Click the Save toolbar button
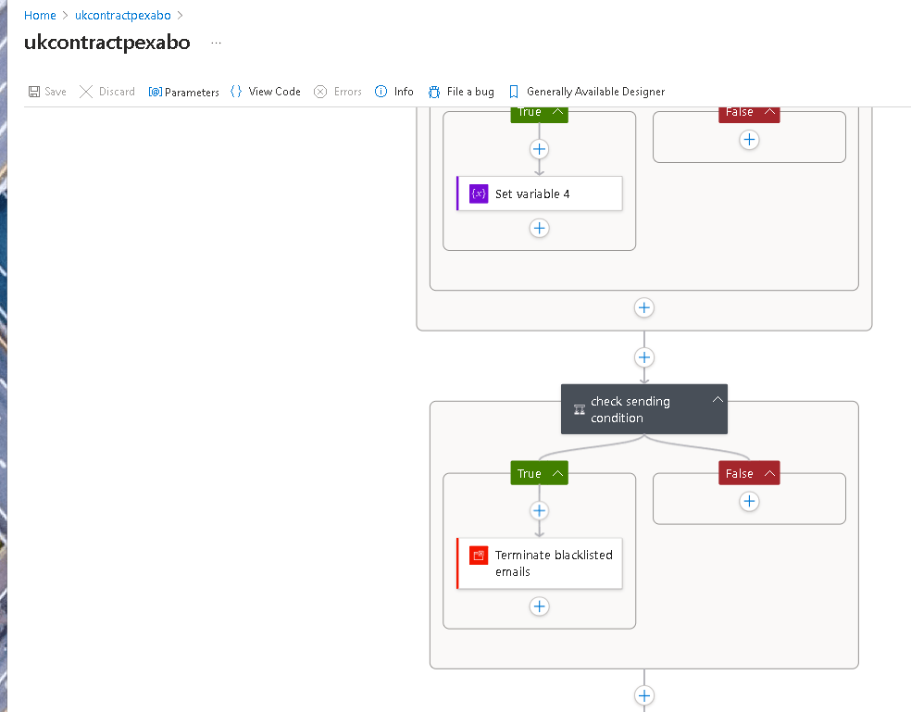911x712 pixels. [x=47, y=92]
